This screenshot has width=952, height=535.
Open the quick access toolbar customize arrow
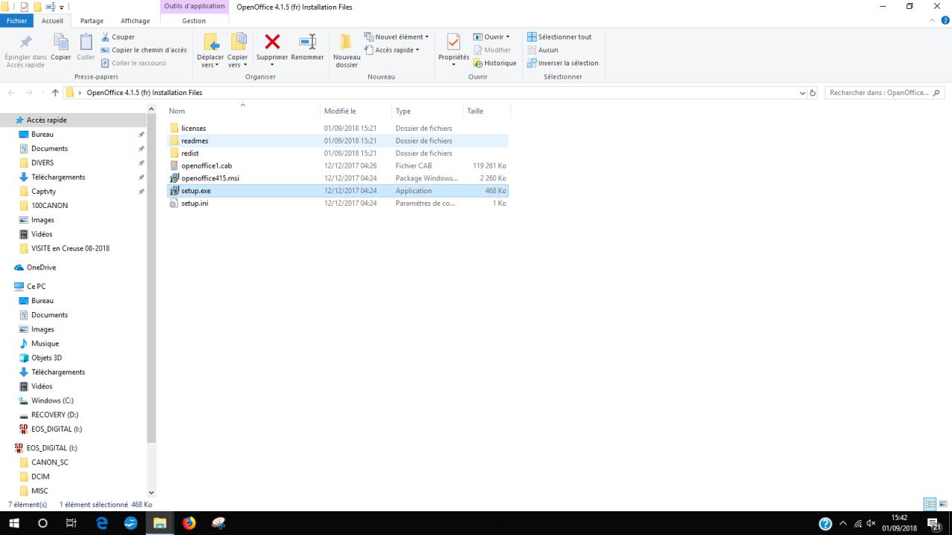point(62,7)
